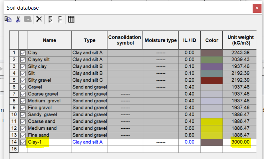Toggle checkbox for Medium gravel row

click(23, 101)
